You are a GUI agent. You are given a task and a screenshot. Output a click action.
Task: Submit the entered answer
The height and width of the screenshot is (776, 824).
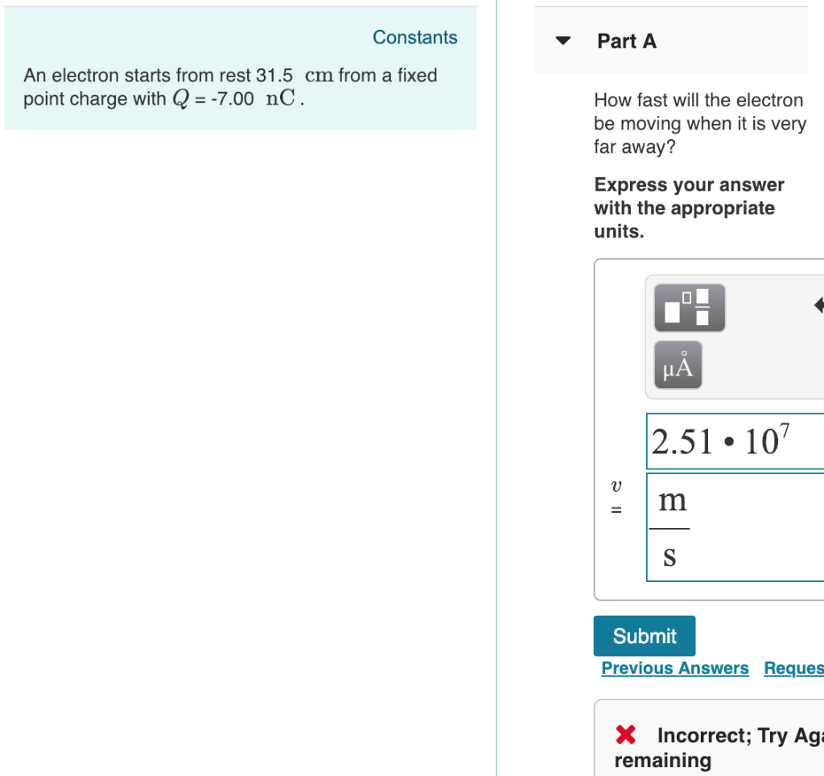click(644, 635)
